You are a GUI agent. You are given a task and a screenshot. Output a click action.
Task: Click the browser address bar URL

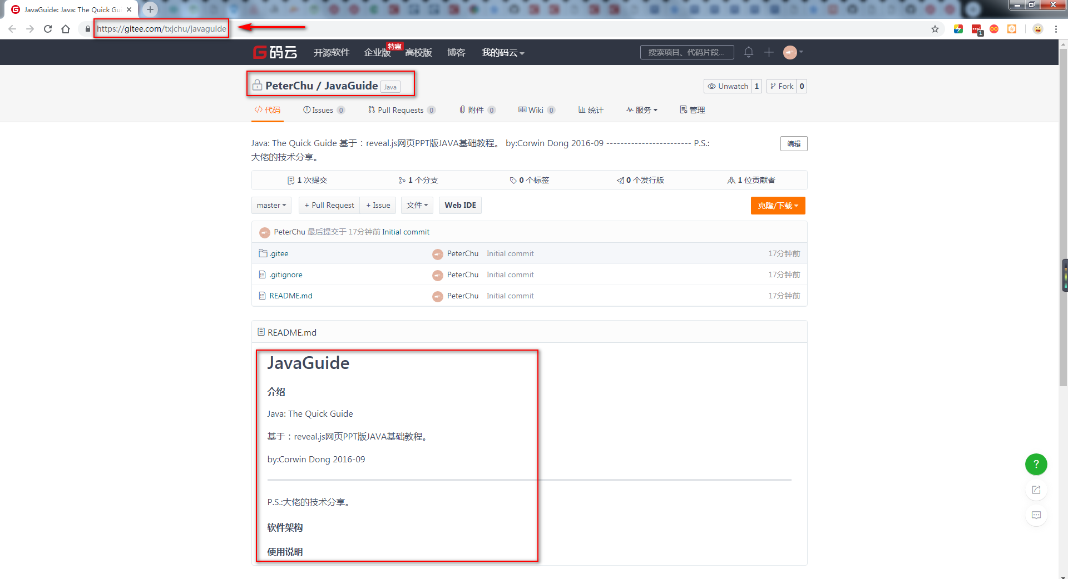(x=161, y=29)
